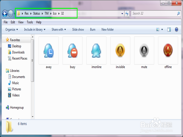Change view using the views icon
Screen dimensions: 183x137
[x=158, y=30]
